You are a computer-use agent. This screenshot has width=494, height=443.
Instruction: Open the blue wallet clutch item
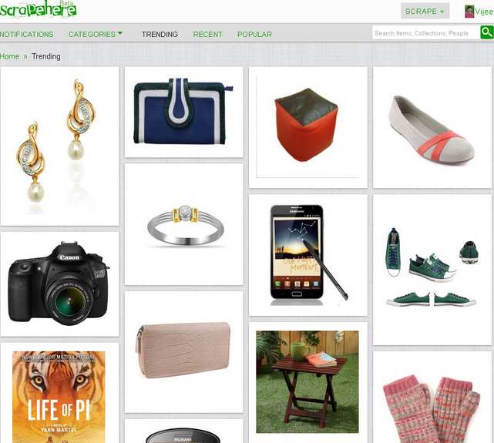[x=184, y=112]
